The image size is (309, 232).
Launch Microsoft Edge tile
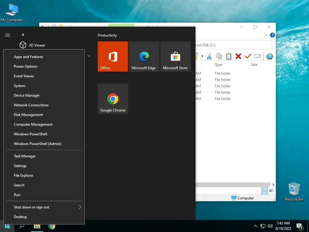coord(144,56)
